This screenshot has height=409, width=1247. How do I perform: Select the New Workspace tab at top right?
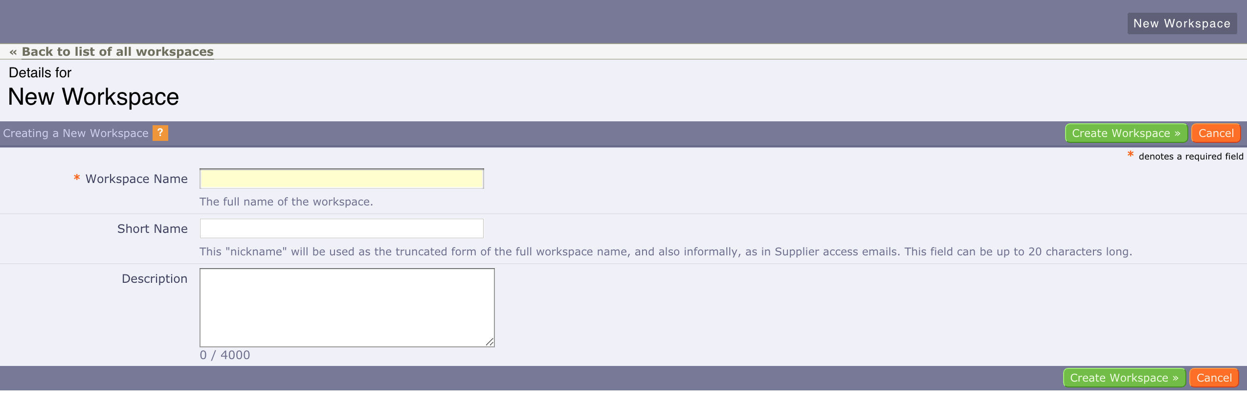1182,23
